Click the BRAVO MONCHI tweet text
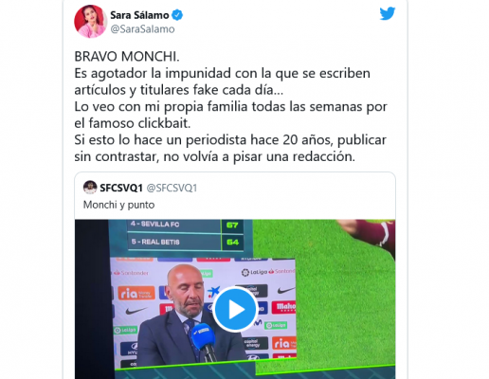The height and width of the screenshot is (379, 489). (127, 57)
